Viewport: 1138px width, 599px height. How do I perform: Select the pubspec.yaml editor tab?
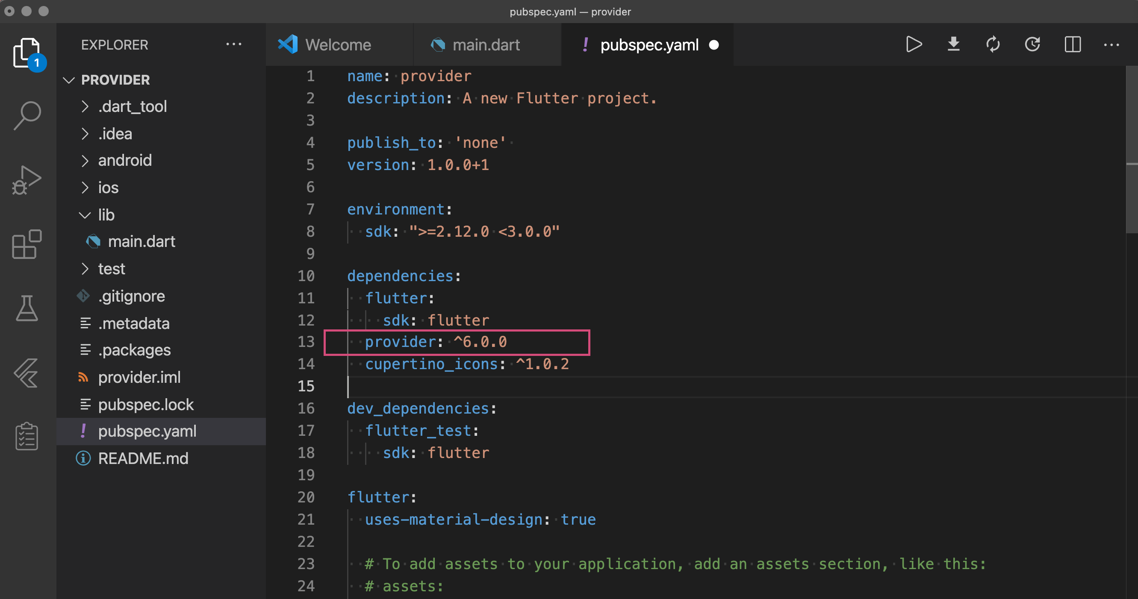[x=648, y=44]
